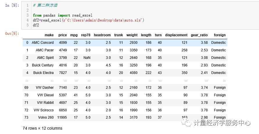Screen dimensions: 259x134
Task: Click displacement 258 in AMC Pacer row
Action: click(x=184, y=50)
